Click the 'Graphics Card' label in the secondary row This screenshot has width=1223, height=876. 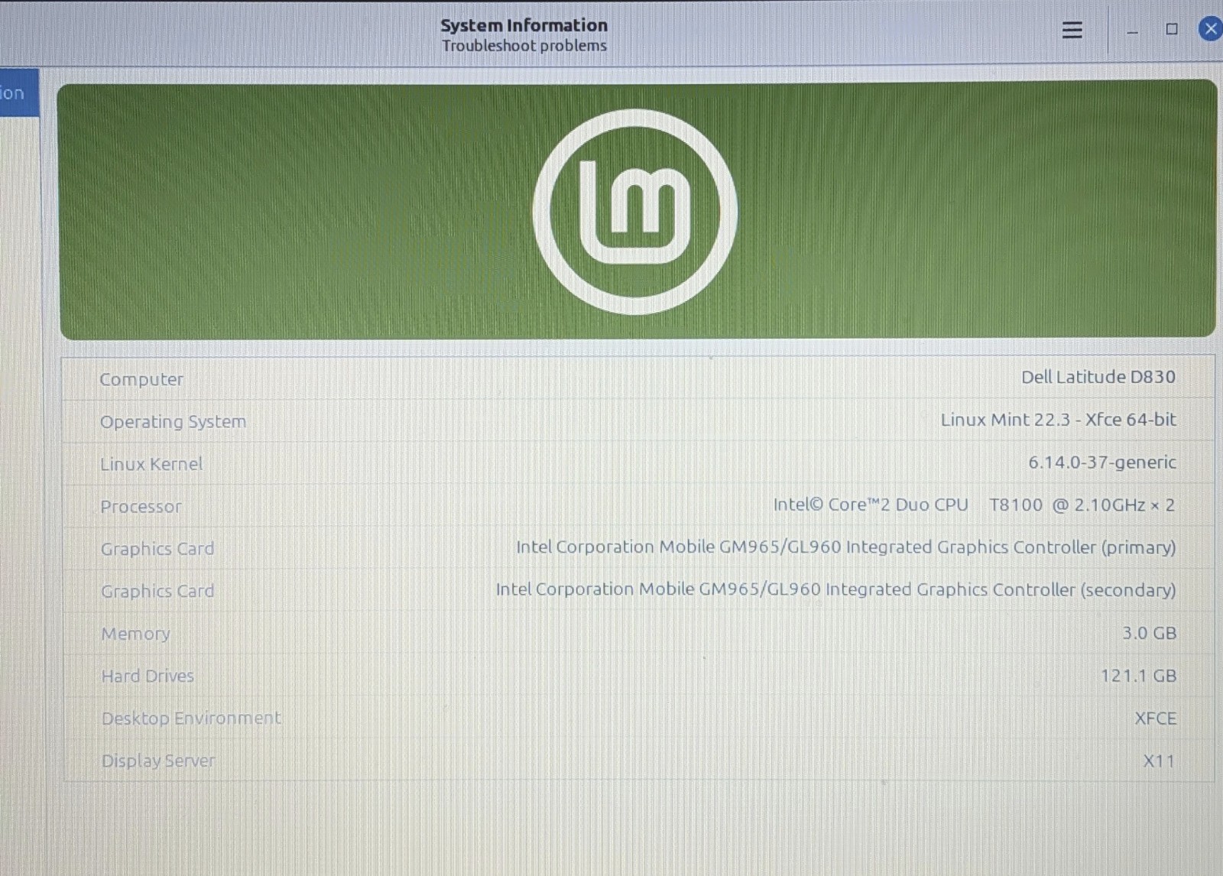pyautogui.click(x=157, y=591)
